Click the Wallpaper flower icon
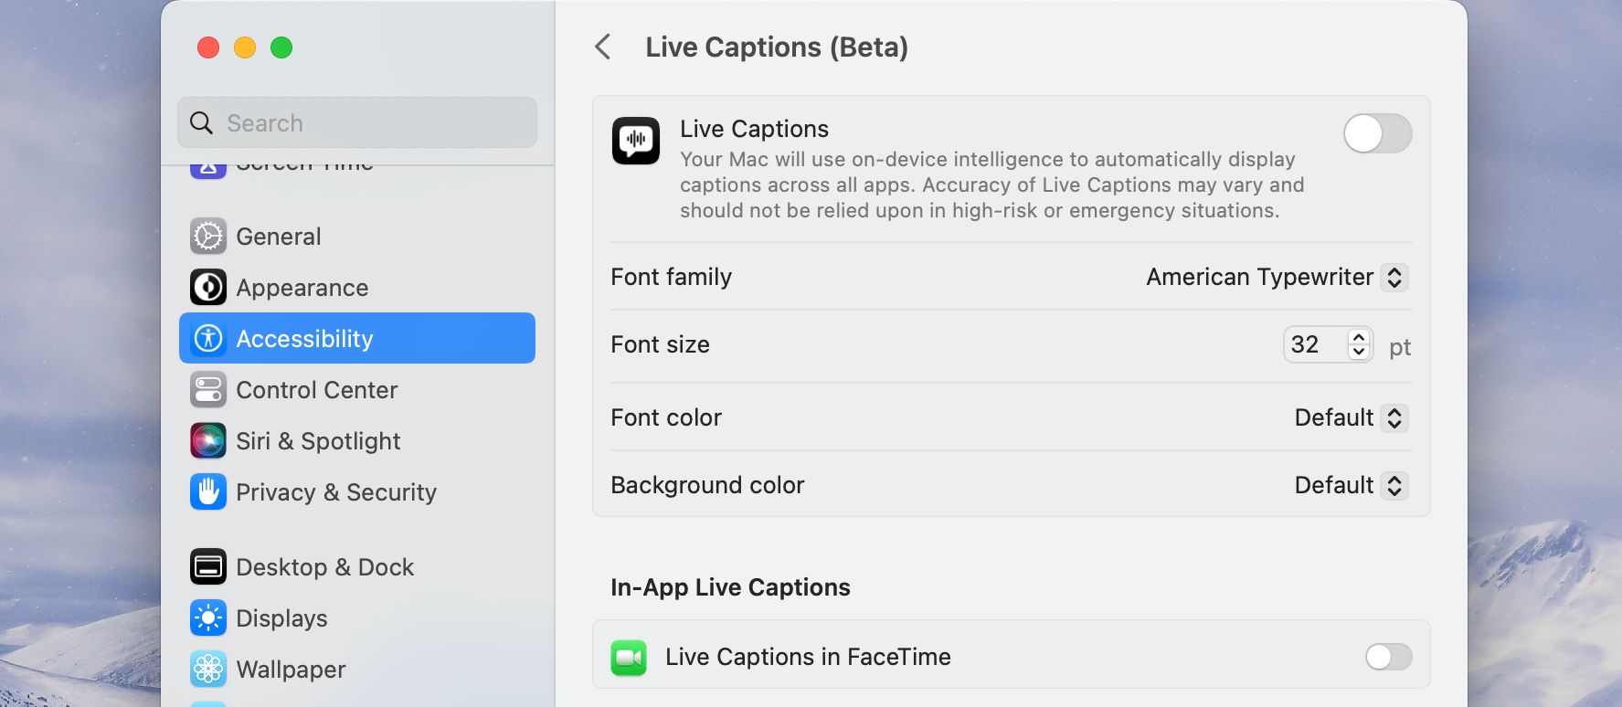Image resolution: width=1622 pixels, height=707 pixels. [x=208, y=670]
